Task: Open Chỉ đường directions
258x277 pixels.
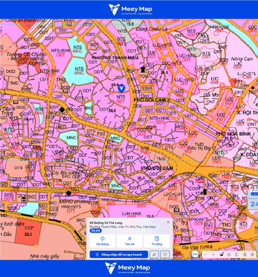Action: coord(102,241)
